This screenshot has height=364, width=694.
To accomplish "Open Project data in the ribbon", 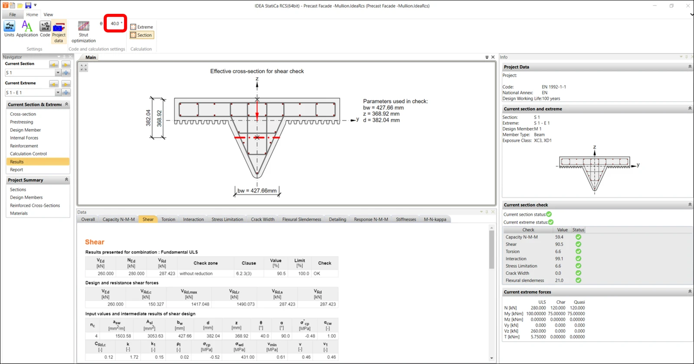I will [59, 32].
